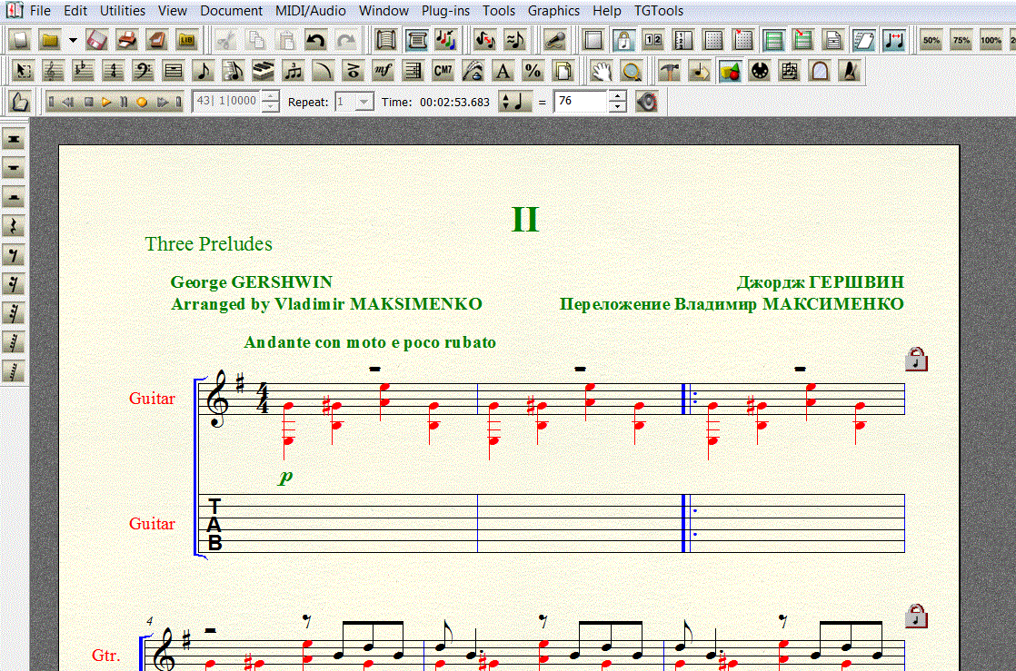
Task: Select the Smart Shape slur tool
Action: (x=322, y=71)
